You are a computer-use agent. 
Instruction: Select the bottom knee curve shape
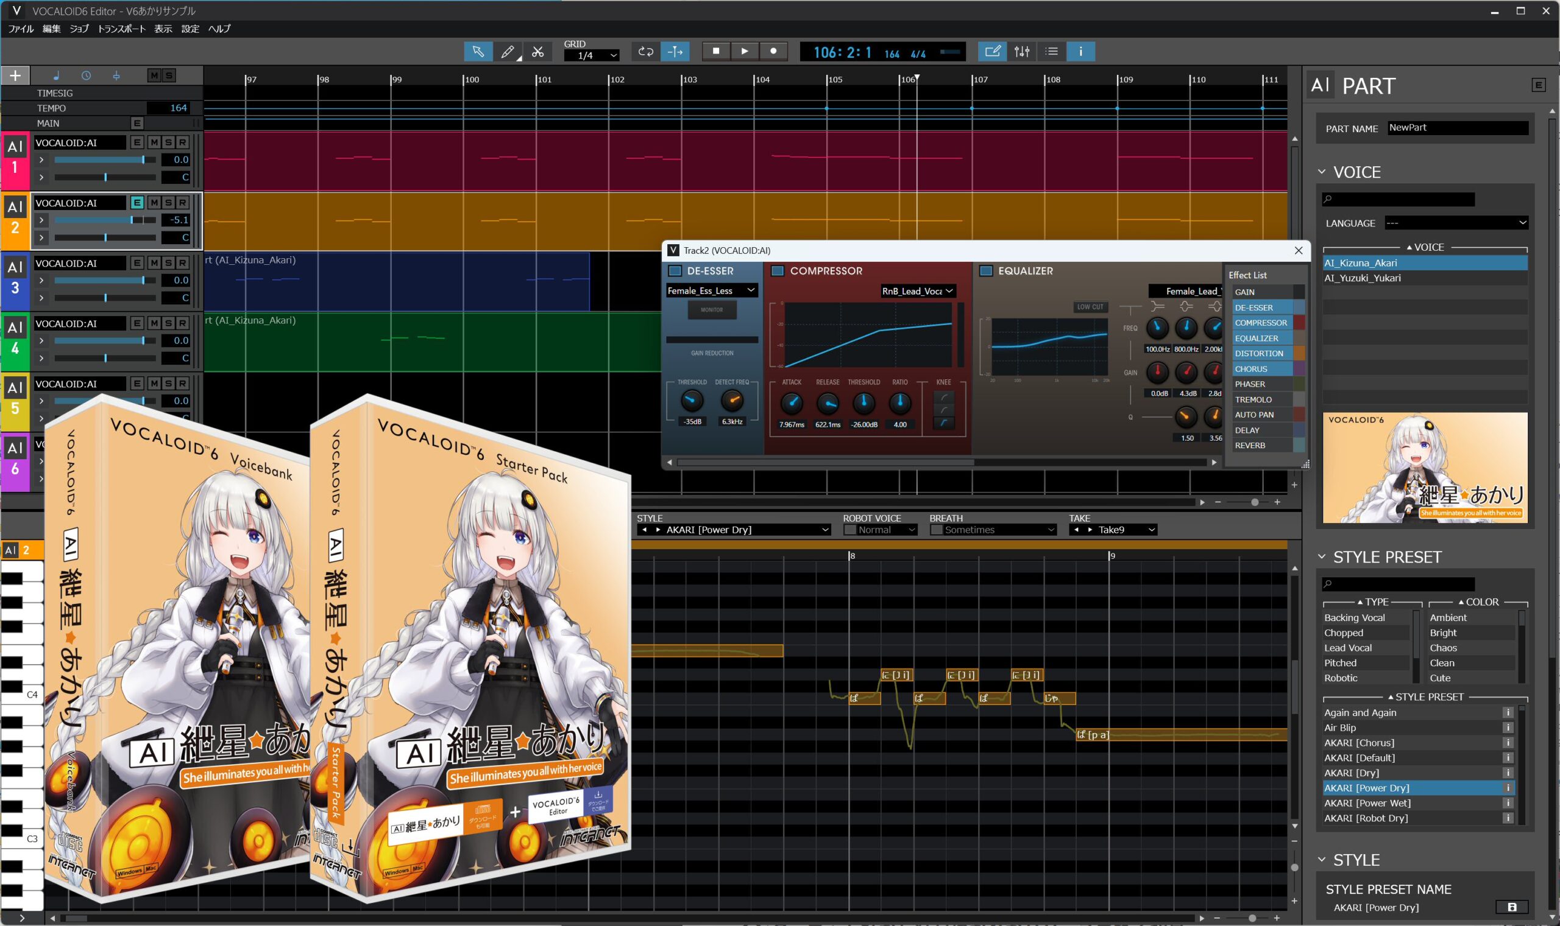(944, 424)
